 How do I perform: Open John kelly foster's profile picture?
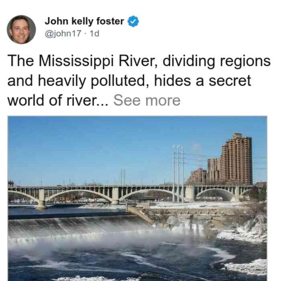pyautogui.click(x=21, y=30)
